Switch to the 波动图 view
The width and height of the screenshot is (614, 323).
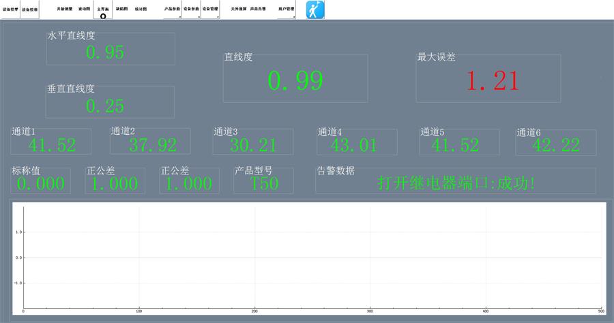[84, 10]
